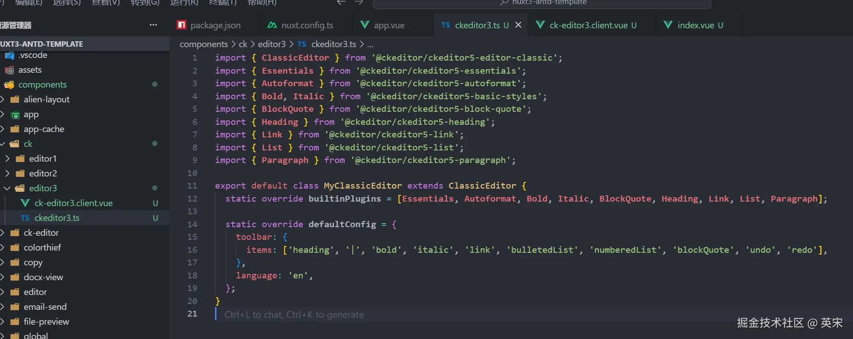Screen dimensions: 853x339
Task: Click the npm icon on package.json tab
Action: [182, 25]
